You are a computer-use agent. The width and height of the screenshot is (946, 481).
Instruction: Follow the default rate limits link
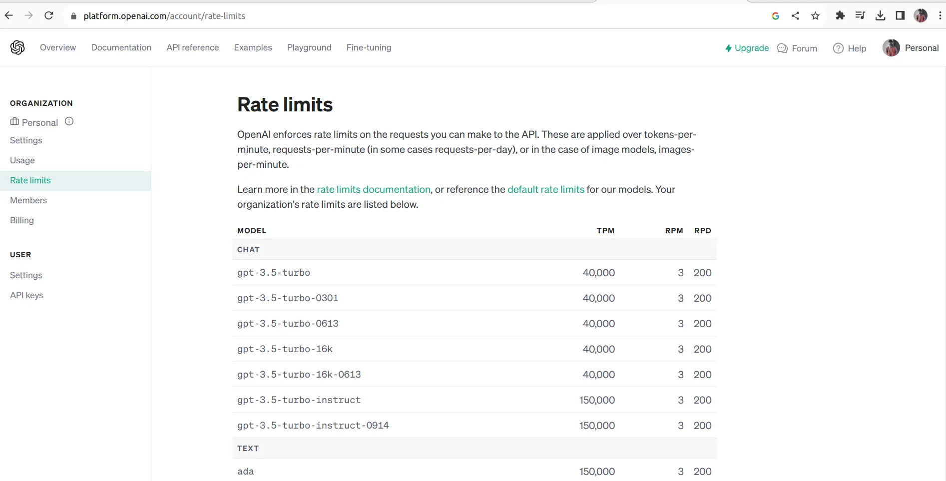546,189
